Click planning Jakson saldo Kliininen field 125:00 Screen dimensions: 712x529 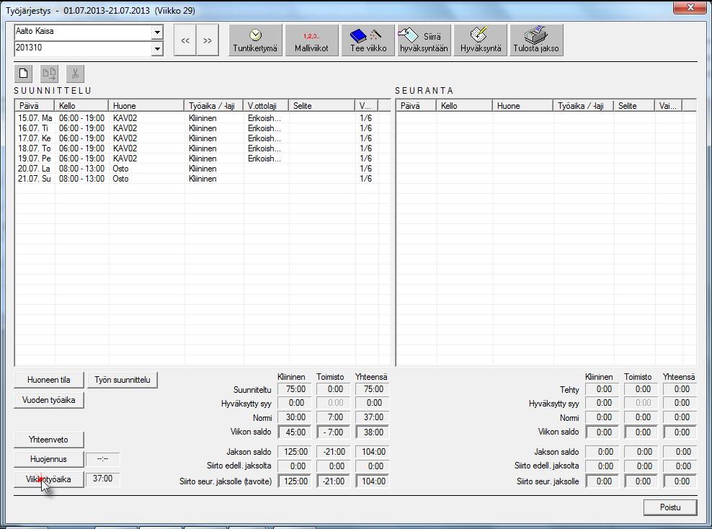coord(295,452)
